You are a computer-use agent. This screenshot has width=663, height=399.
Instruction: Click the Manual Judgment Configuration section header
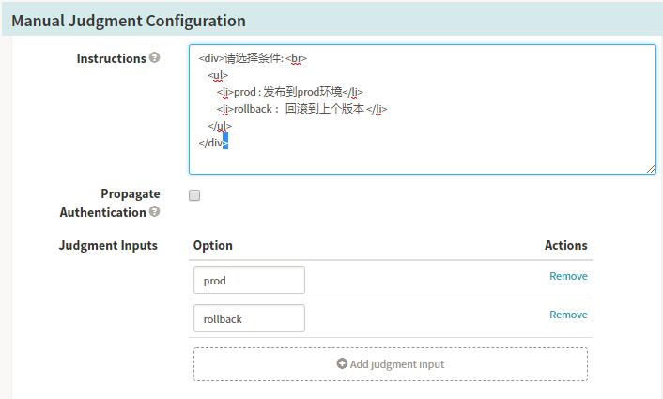coord(129,21)
